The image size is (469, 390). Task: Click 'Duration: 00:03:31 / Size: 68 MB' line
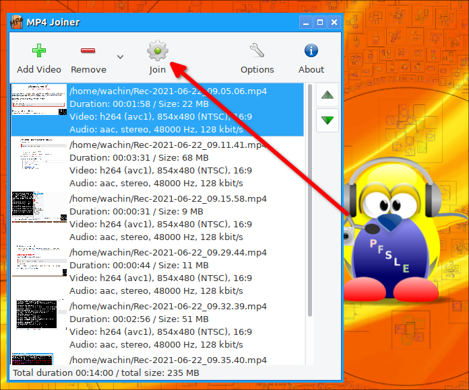(139, 157)
